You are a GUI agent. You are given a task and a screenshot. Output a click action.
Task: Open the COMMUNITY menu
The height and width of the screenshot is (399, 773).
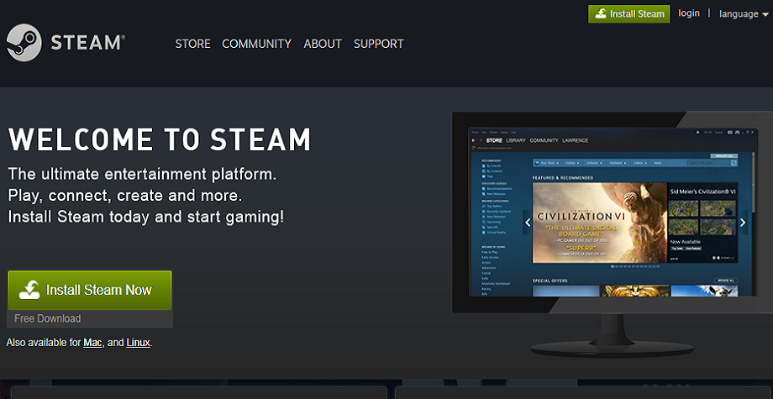256,44
